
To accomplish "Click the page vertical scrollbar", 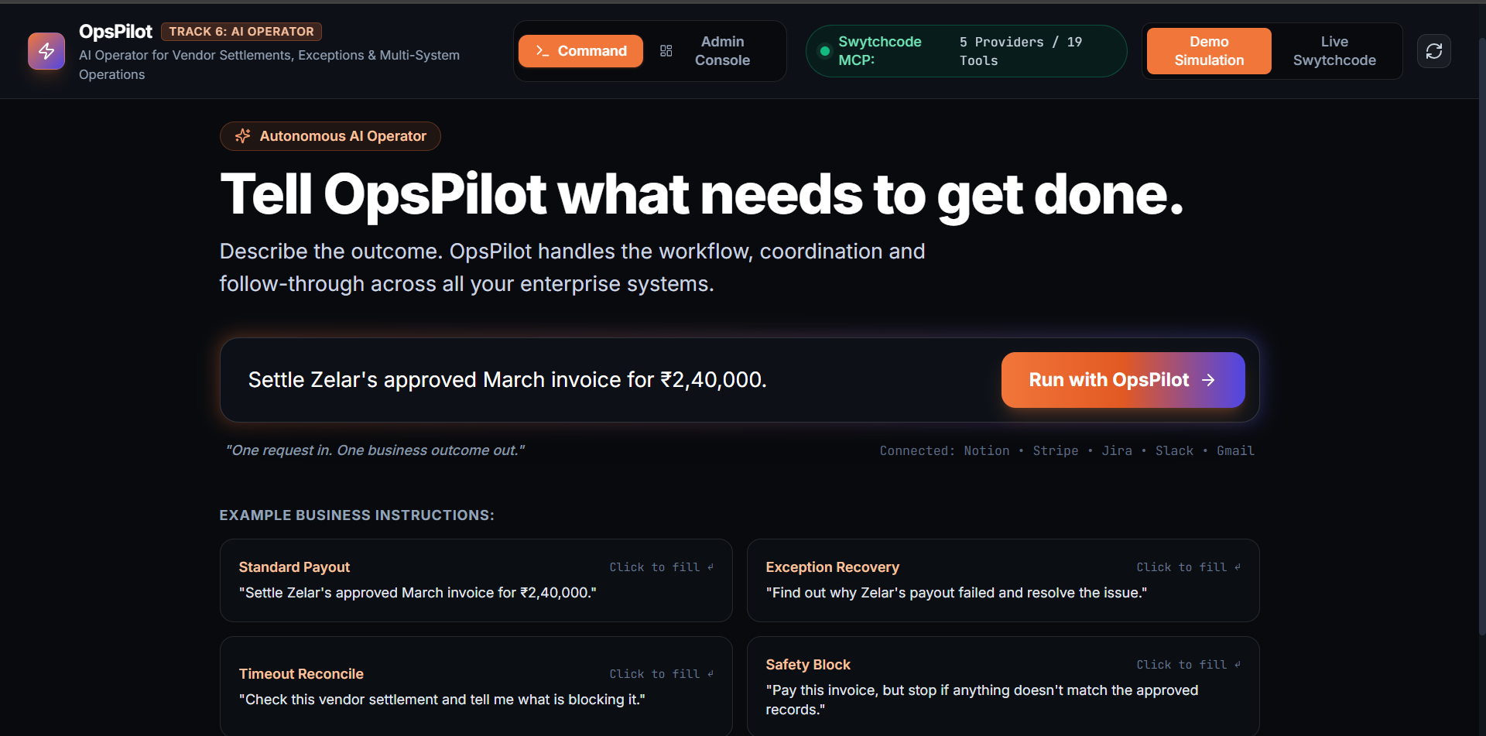I will pos(1481,337).
